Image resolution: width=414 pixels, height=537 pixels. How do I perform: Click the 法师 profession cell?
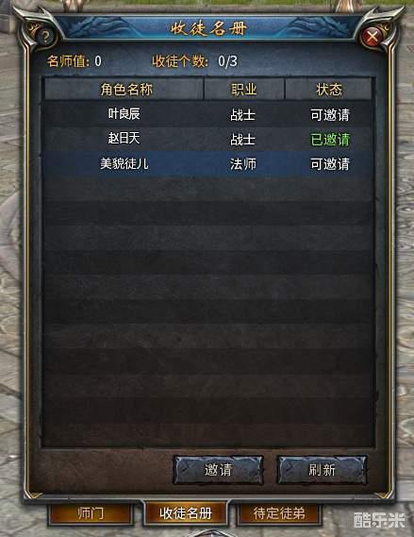coord(243,164)
